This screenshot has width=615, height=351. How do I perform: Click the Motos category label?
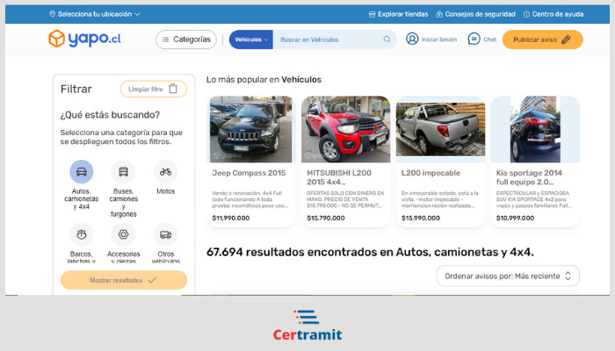click(165, 191)
